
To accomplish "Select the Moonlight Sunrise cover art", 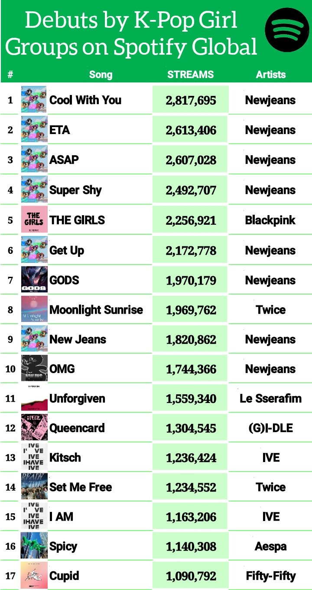I will 34,310.
